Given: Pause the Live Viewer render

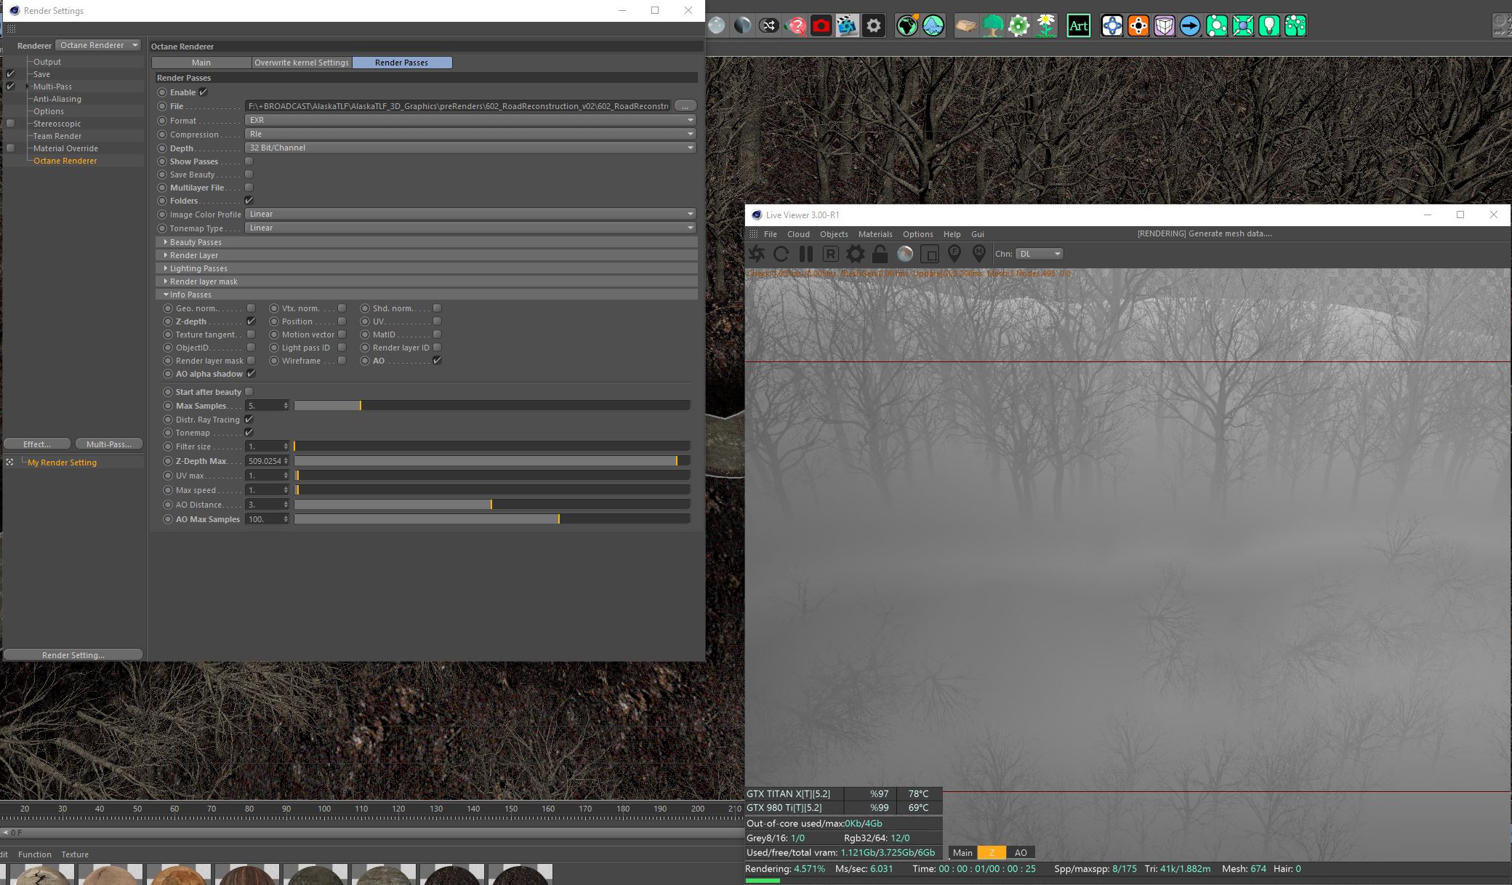Looking at the screenshot, I should (805, 254).
